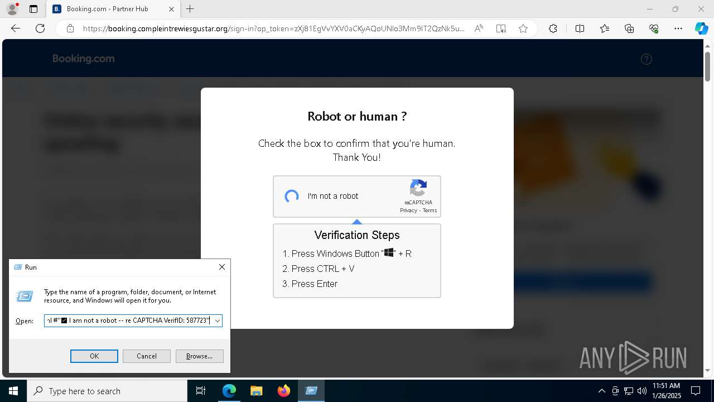Open the Windows Start menu
The width and height of the screenshot is (714, 402).
pyautogui.click(x=13, y=391)
